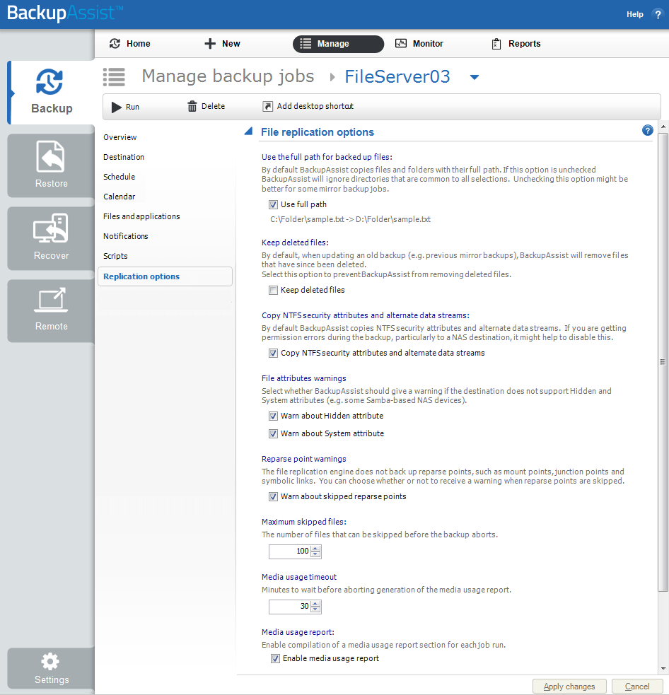
Task: Click the BackupAssist logo
Action: point(65,13)
